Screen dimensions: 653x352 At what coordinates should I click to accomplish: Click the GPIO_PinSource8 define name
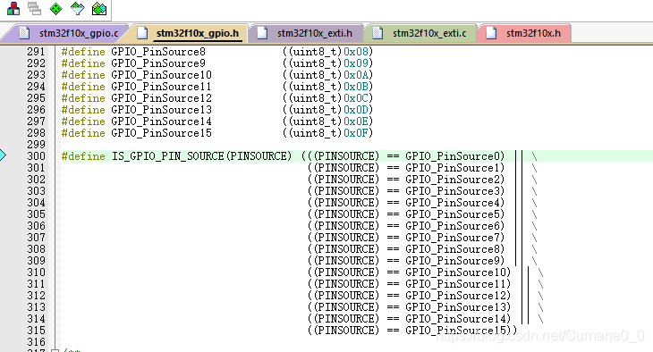point(158,52)
